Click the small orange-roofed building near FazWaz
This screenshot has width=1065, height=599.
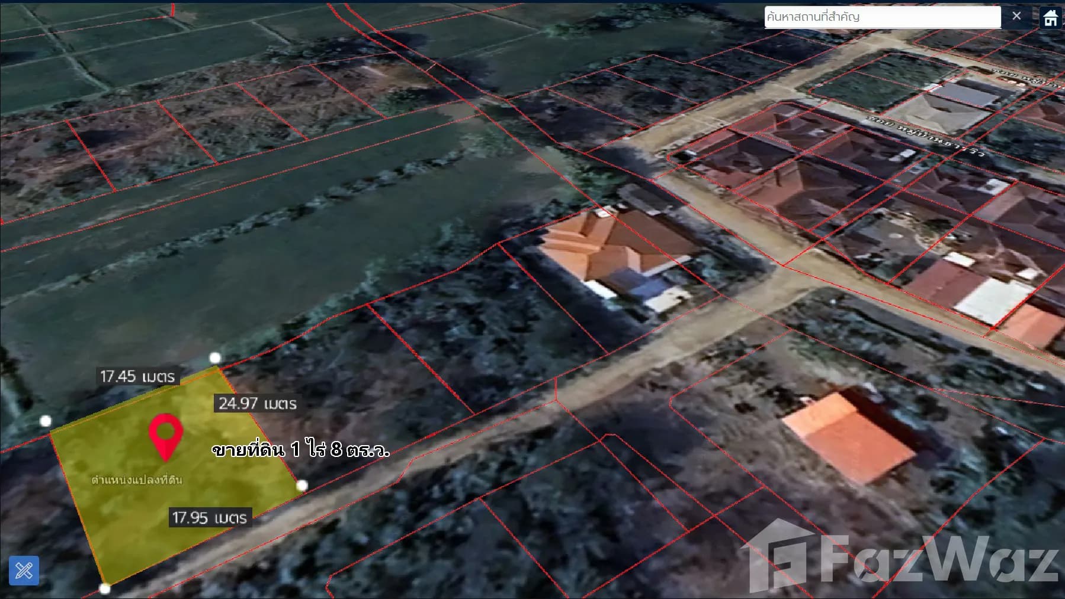(847, 438)
